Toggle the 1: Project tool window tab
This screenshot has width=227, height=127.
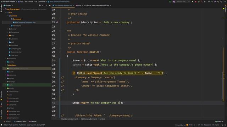click(1, 8)
